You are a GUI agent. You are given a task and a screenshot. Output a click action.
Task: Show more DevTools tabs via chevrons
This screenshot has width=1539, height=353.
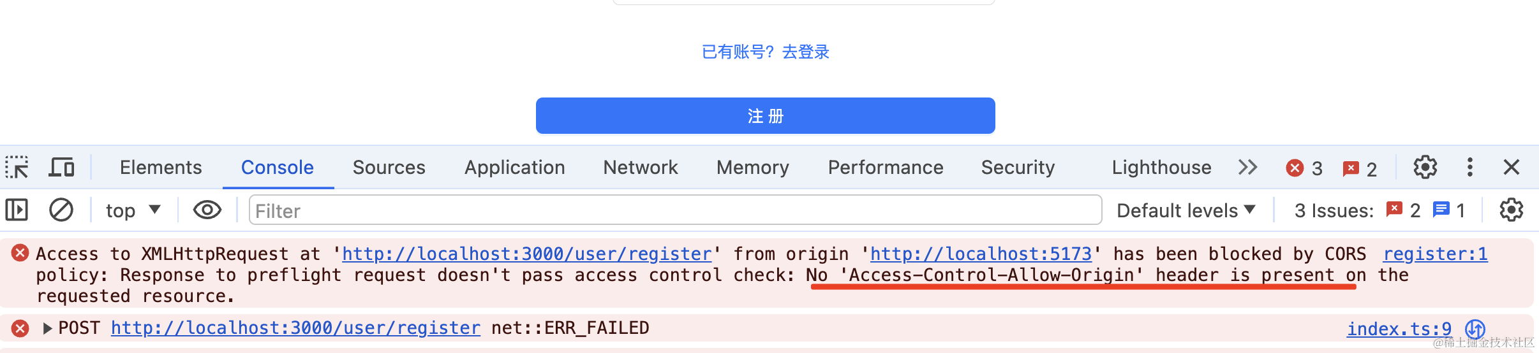click(x=1247, y=168)
